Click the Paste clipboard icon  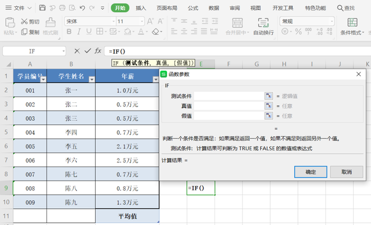[x=10, y=23]
